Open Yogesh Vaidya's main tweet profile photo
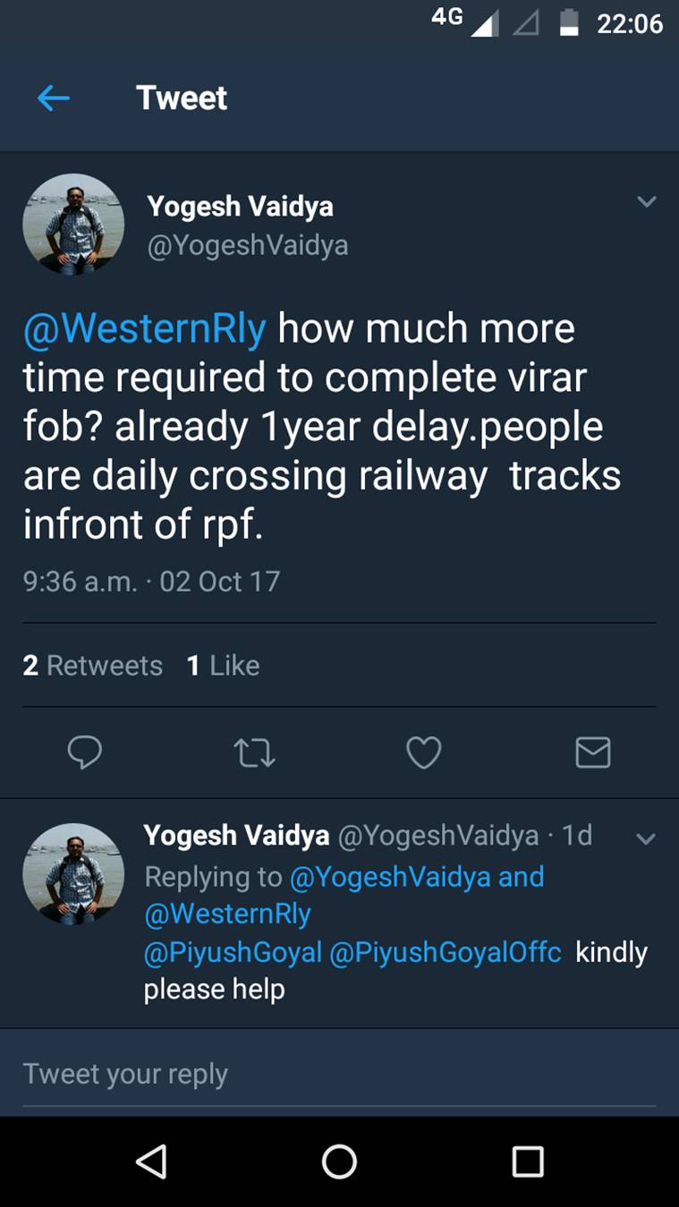This screenshot has height=1207, width=679. [x=74, y=224]
